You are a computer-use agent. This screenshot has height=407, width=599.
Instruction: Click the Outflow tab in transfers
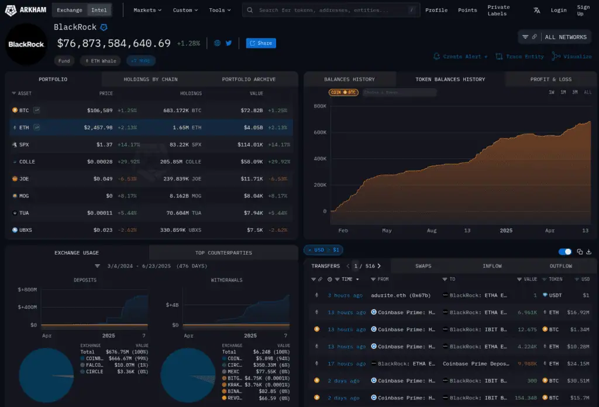tap(561, 266)
